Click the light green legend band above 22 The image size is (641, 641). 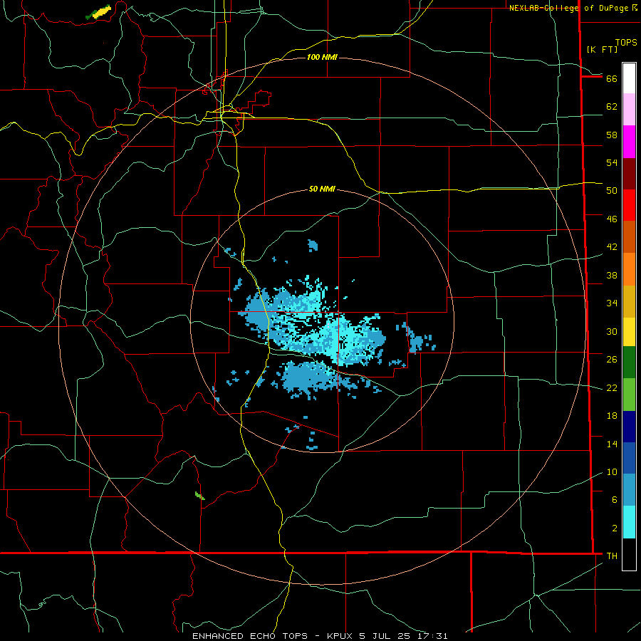629,395
